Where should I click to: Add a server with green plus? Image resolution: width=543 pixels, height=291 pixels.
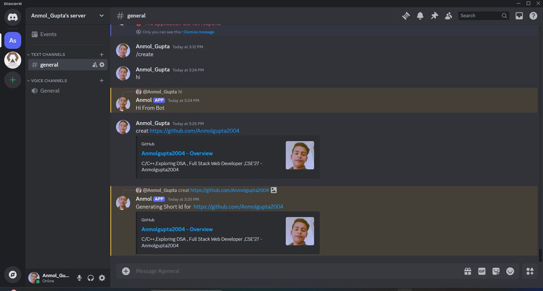13,80
